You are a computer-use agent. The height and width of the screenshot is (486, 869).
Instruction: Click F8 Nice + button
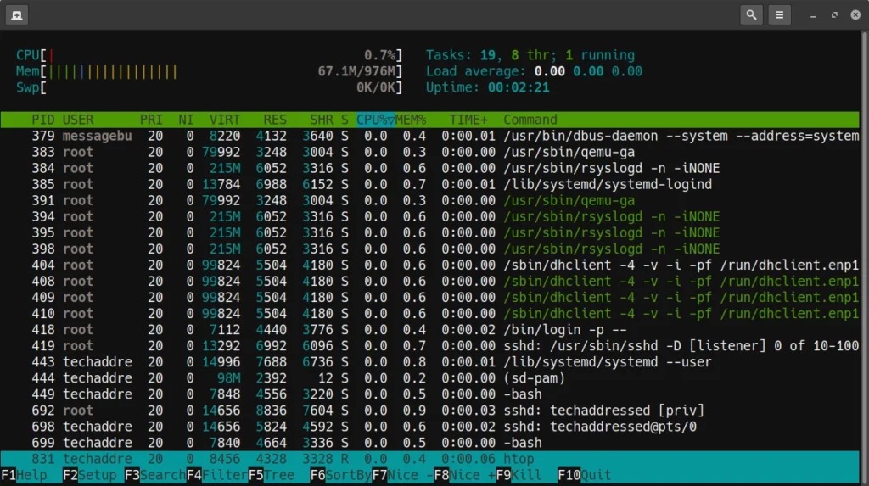[464, 475]
